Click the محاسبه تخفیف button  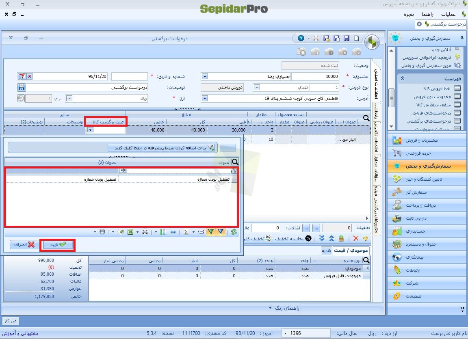[x=293, y=238]
